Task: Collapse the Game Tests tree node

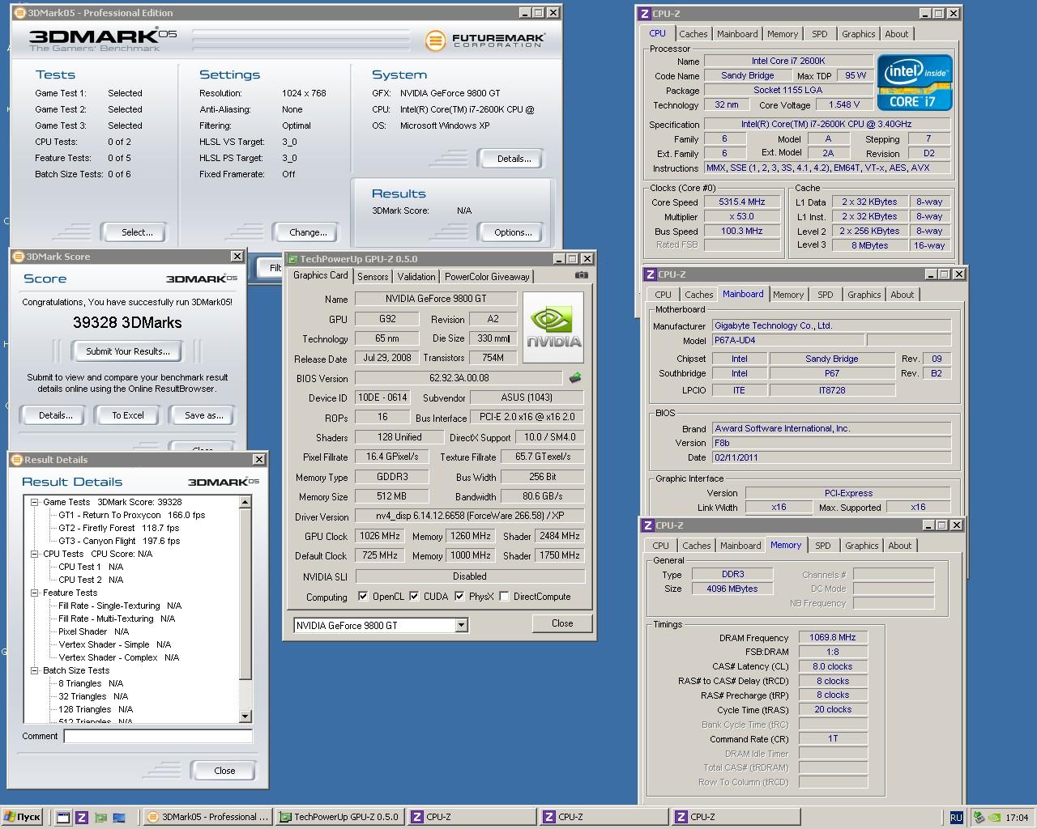Action: point(35,502)
